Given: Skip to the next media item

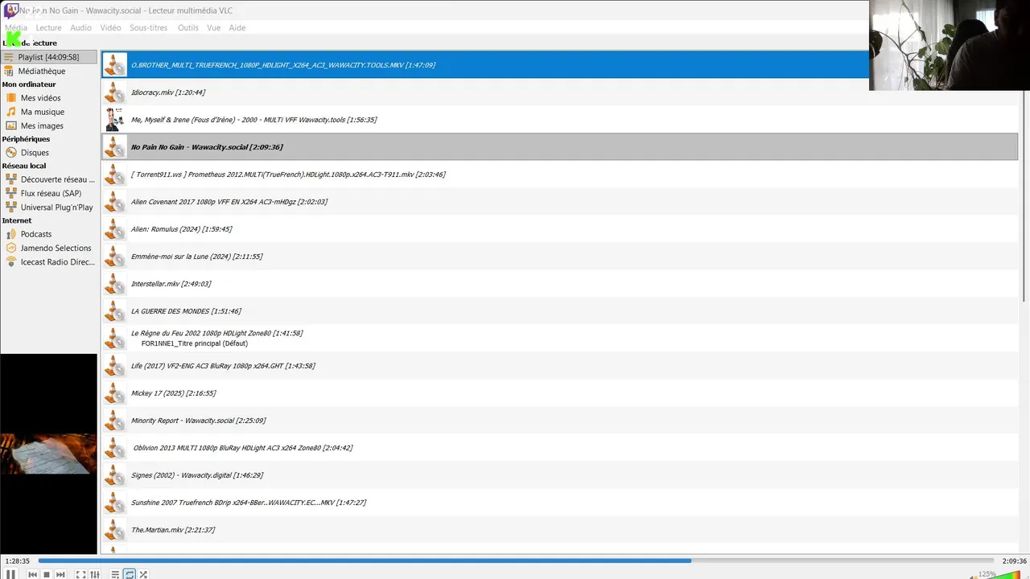Looking at the screenshot, I should 60,574.
